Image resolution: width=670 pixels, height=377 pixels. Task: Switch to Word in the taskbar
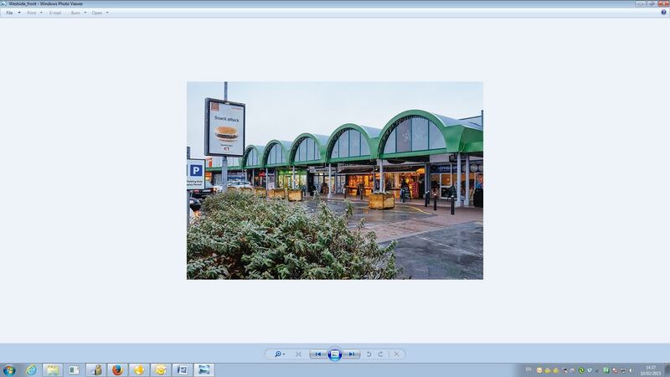(x=182, y=369)
